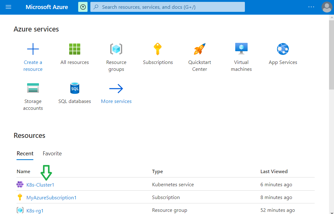Click the 8 minutes ago cell
Image resolution: width=334 pixels, height=214 pixels.
(x=276, y=197)
